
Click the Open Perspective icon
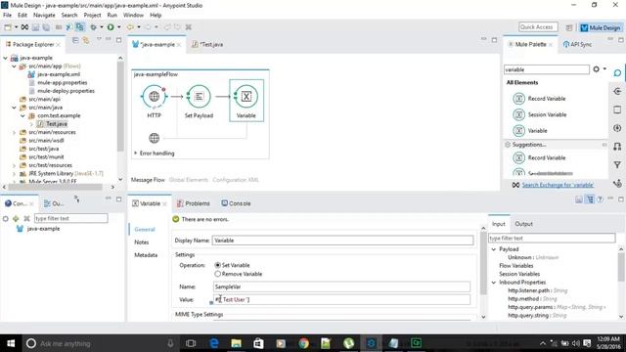569,27
